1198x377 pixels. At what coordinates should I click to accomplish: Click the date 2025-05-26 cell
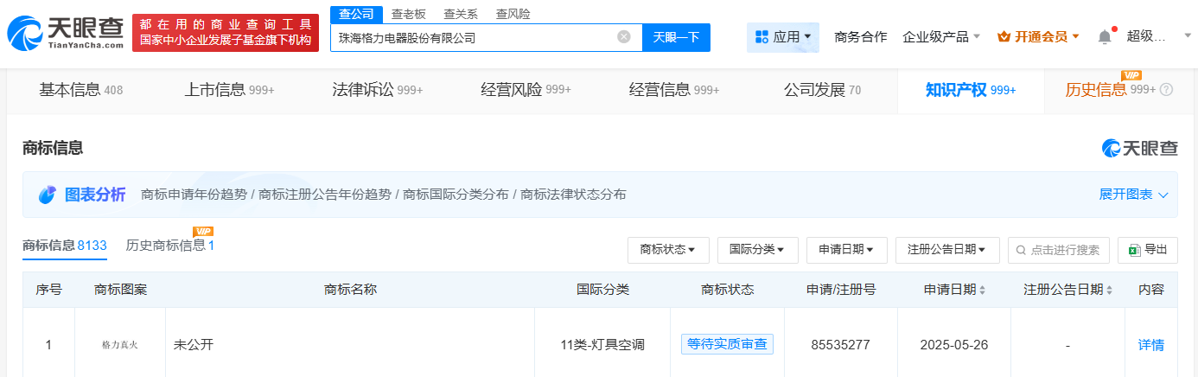pyautogui.click(x=954, y=345)
